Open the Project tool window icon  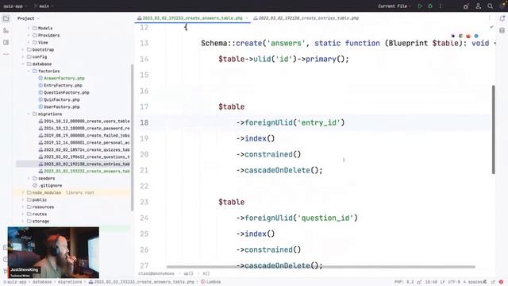click(x=6, y=18)
